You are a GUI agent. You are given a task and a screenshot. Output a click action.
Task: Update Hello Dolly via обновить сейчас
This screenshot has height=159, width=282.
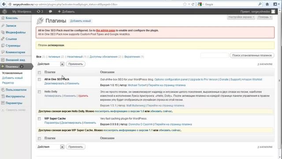pos(161,111)
